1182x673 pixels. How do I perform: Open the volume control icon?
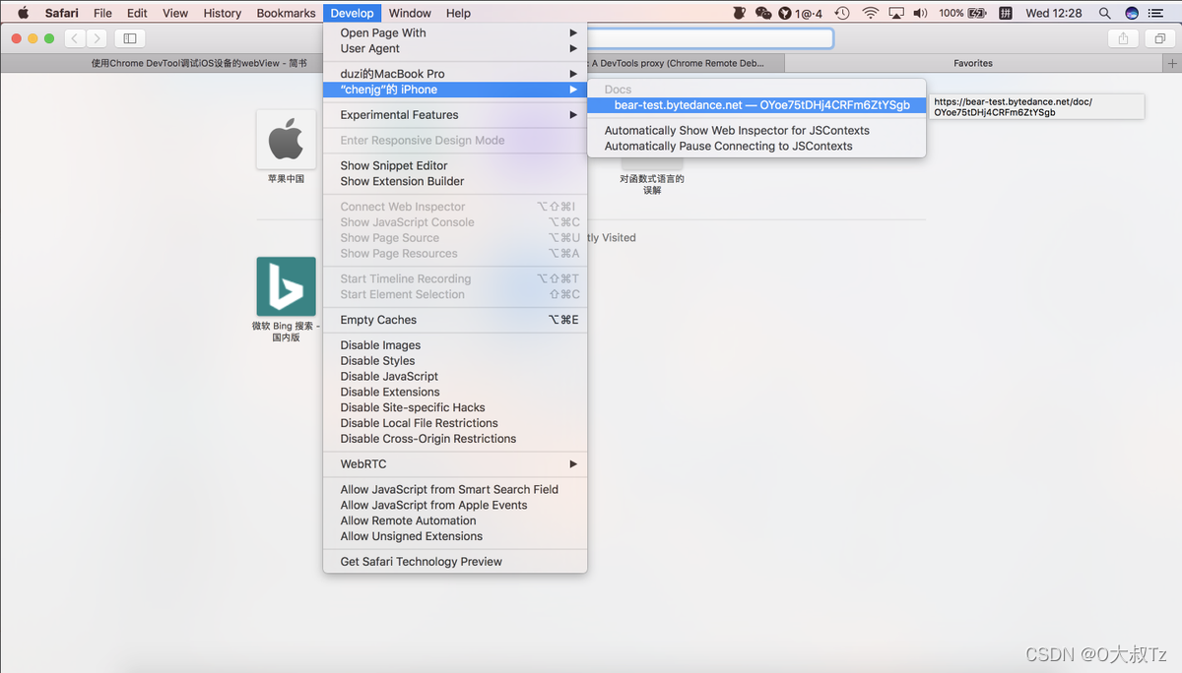point(921,13)
